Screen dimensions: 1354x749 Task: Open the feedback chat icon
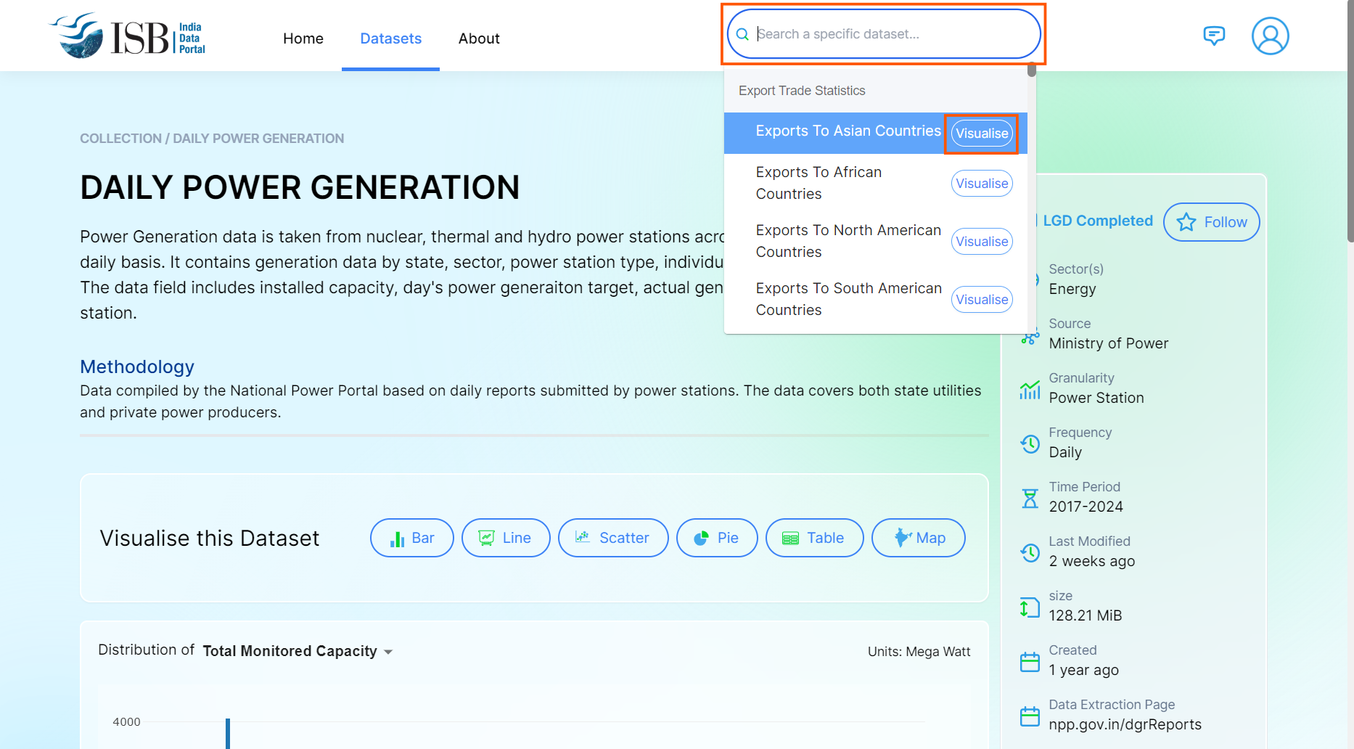(1213, 36)
